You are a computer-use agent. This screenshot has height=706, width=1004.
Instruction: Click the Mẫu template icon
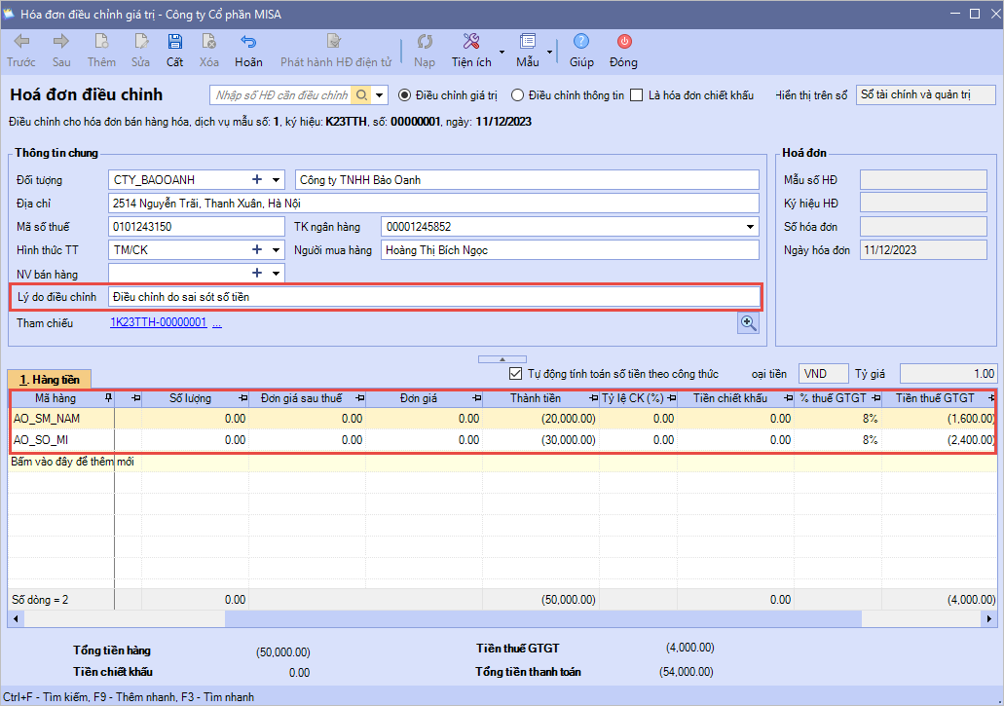528,42
